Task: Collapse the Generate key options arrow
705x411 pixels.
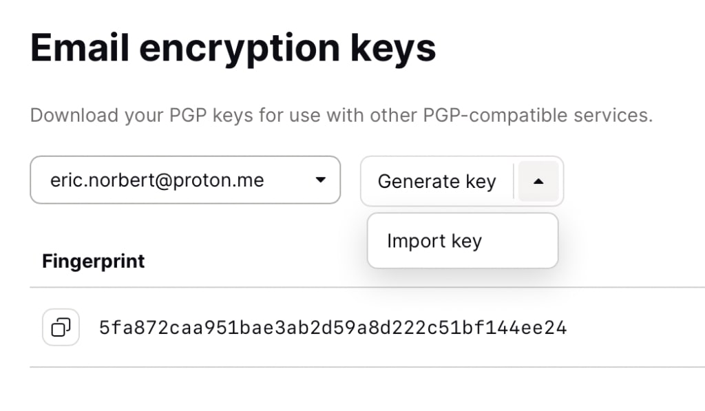Action: [538, 181]
